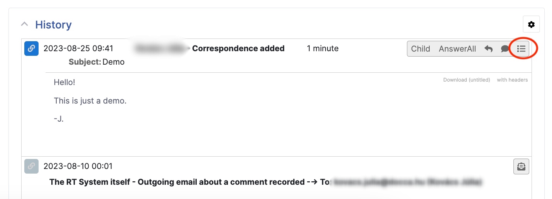
Task: Click grey permalink icon of 2023-08-10 entry
Action: tap(31, 166)
